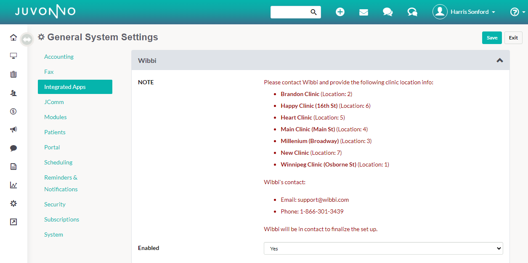Image resolution: width=528 pixels, height=263 pixels.
Task: Click the clipboard icon in left sidebar
Action: (13, 74)
